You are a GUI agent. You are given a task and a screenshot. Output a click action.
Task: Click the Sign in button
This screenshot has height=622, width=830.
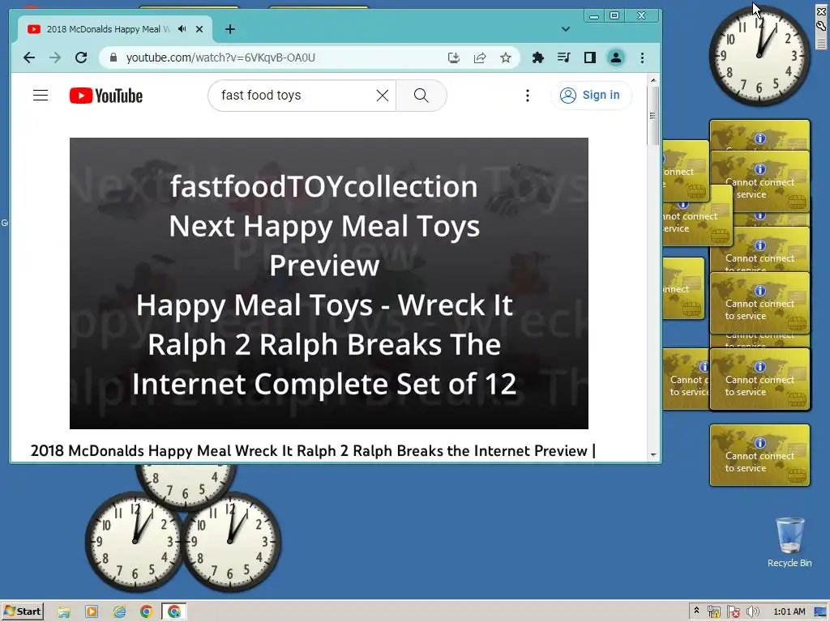coord(591,96)
